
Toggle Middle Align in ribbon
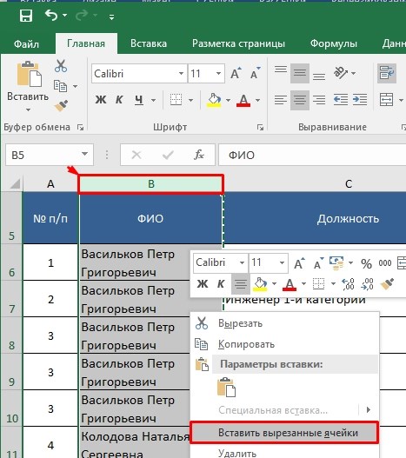pyautogui.click(x=300, y=73)
